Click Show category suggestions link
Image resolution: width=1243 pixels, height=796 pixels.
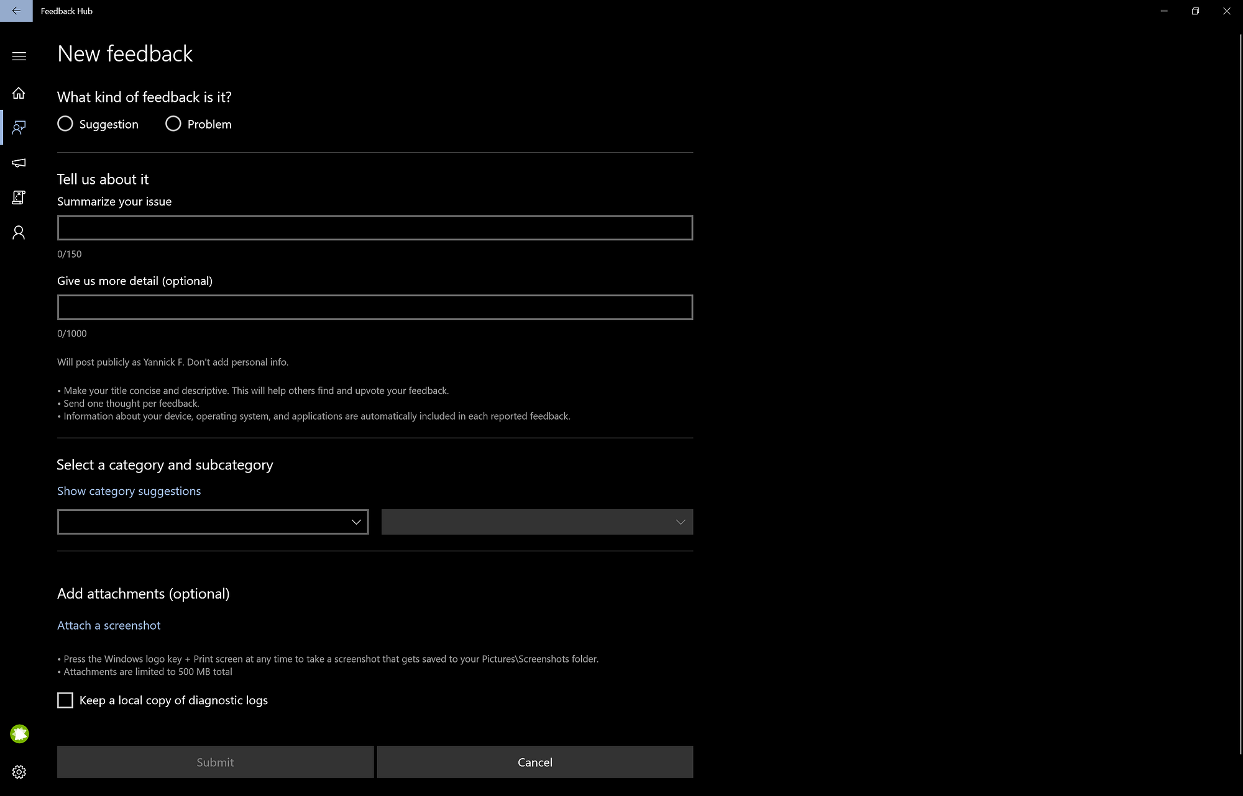[x=129, y=491]
